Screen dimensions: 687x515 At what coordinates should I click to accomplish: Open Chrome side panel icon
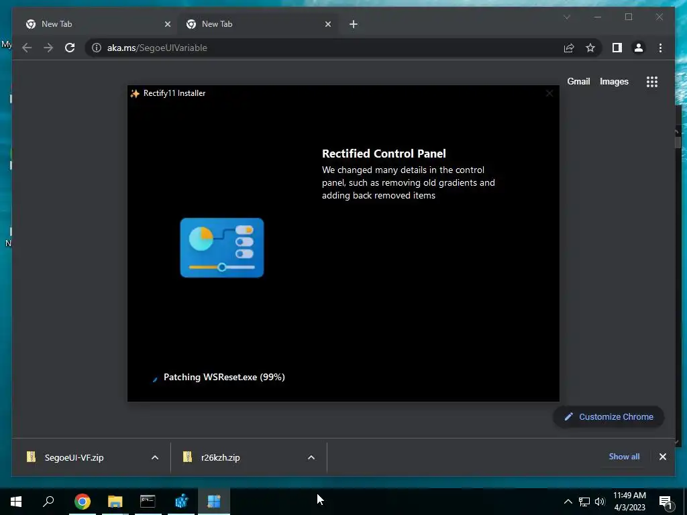617,48
